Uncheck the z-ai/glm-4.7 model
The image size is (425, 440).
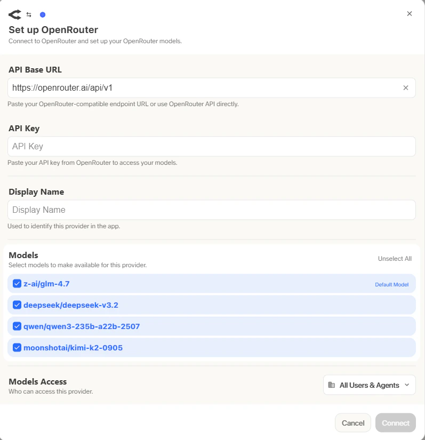(17, 283)
